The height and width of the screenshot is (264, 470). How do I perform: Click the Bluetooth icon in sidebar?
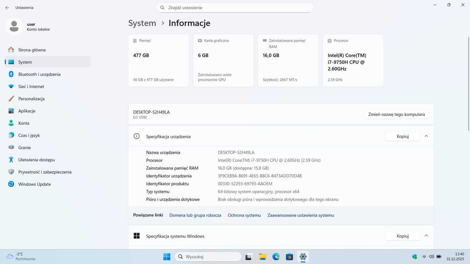11,74
